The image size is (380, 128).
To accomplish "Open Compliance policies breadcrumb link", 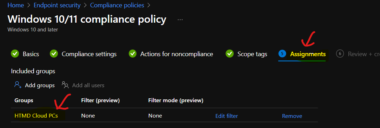I will pos(117,5).
